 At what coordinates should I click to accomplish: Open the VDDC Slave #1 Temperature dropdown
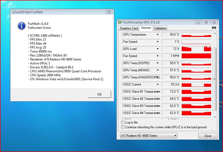coord(158,91)
